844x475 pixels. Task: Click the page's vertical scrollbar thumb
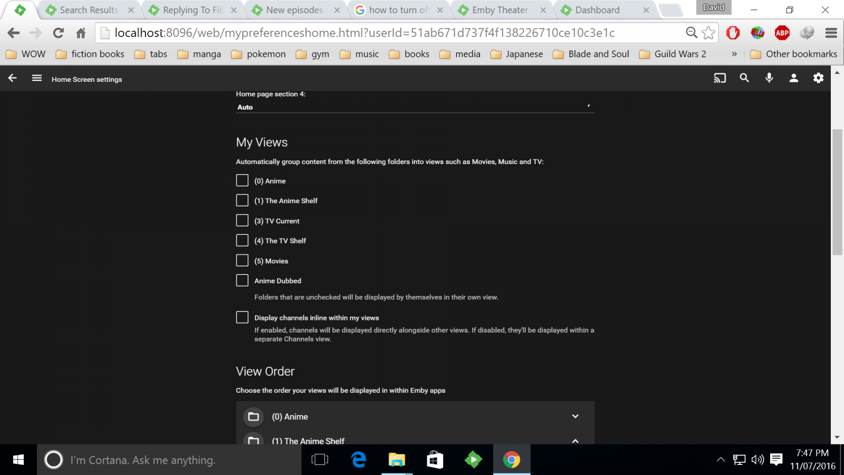pyautogui.click(x=837, y=192)
